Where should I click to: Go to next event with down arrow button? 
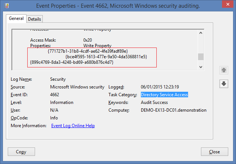pyautogui.click(x=223, y=84)
